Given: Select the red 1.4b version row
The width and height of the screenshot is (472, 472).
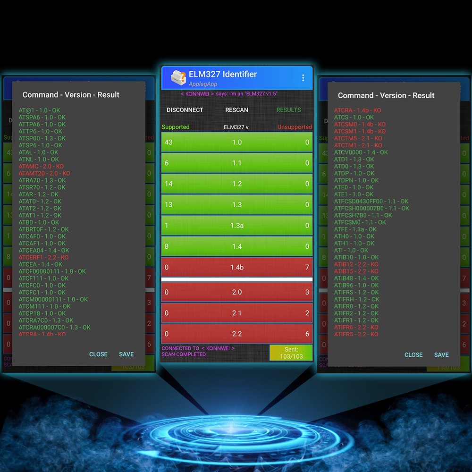Looking at the screenshot, I should [x=237, y=267].
